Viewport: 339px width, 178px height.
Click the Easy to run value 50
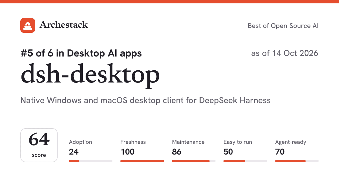[228, 152]
